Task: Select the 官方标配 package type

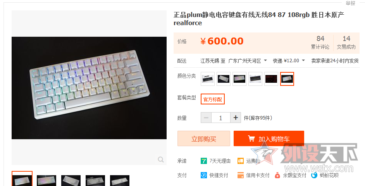Action: point(212,99)
